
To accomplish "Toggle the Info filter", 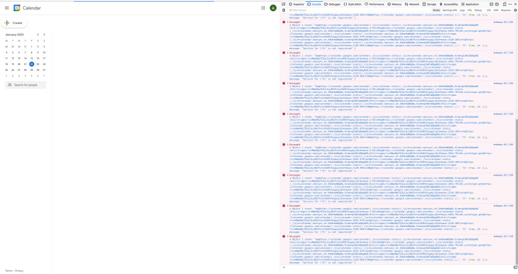I will point(469,10).
